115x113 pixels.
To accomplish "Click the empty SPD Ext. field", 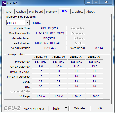I will tap(98, 43).
